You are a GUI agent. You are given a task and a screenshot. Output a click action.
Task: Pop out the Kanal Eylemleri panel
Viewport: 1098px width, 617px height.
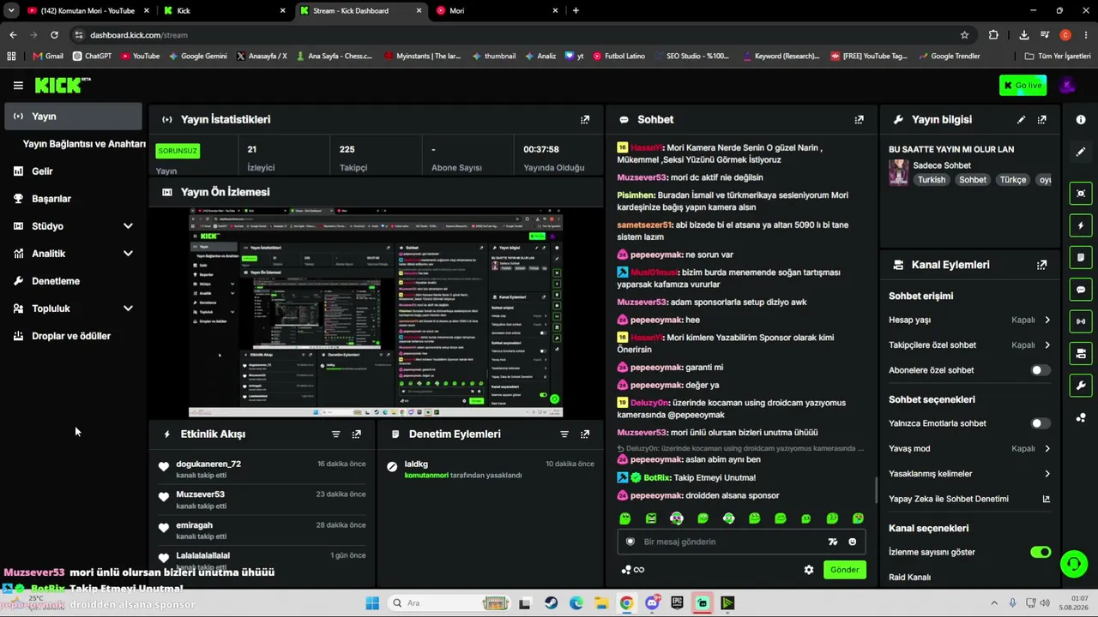pyautogui.click(x=1041, y=266)
